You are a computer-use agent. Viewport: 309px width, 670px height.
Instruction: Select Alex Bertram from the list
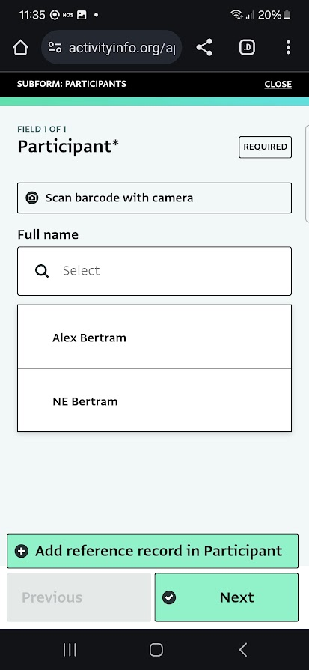154,337
